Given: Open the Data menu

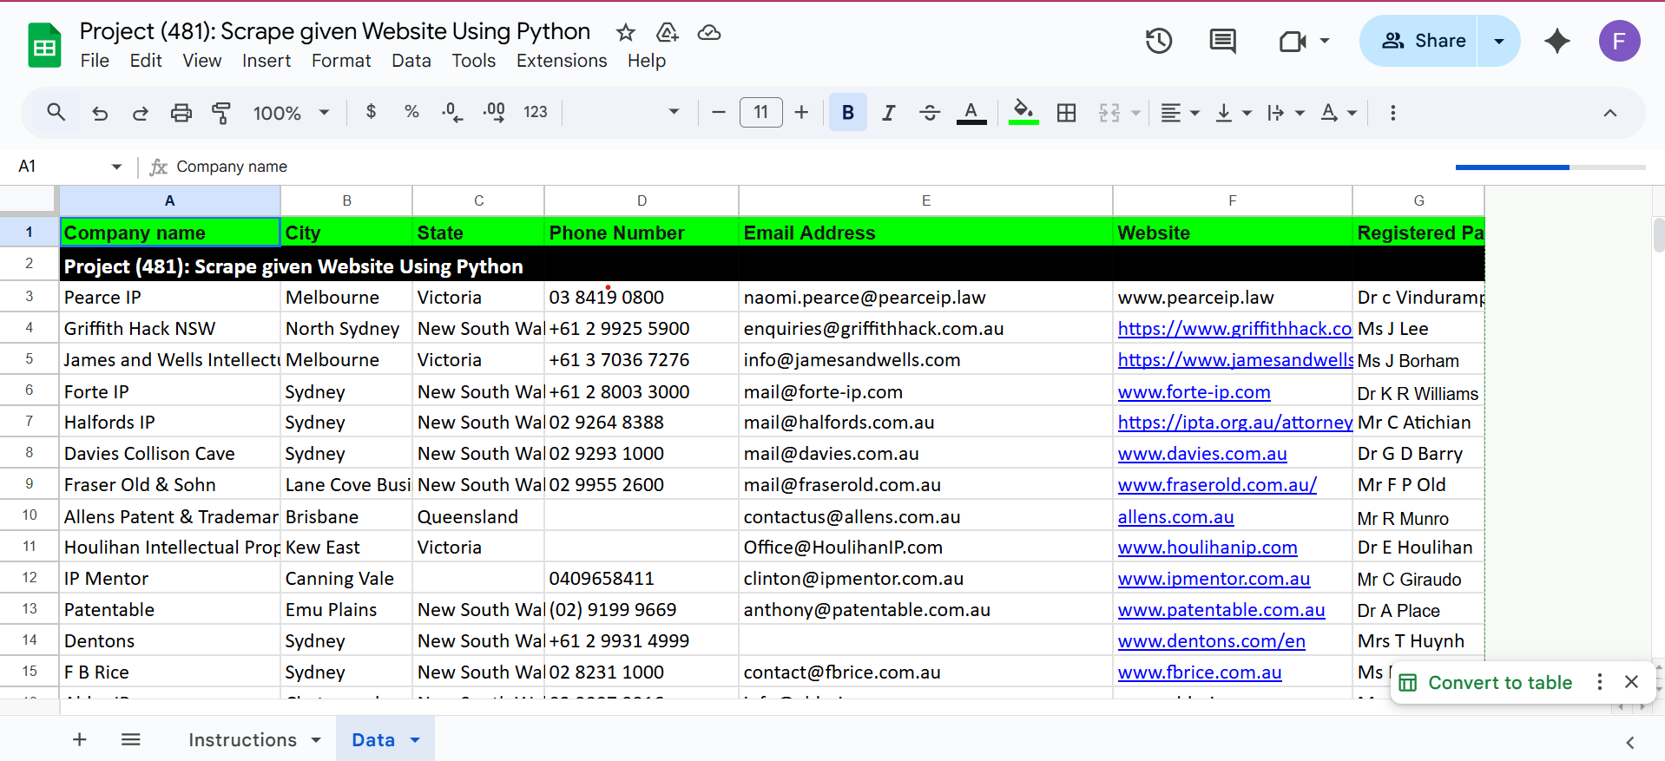Looking at the screenshot, I should (x=411, y=61).
